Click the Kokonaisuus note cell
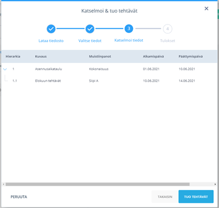Image resolution: width=219 pixels, height=208 pixels. (x=98, y=69)
